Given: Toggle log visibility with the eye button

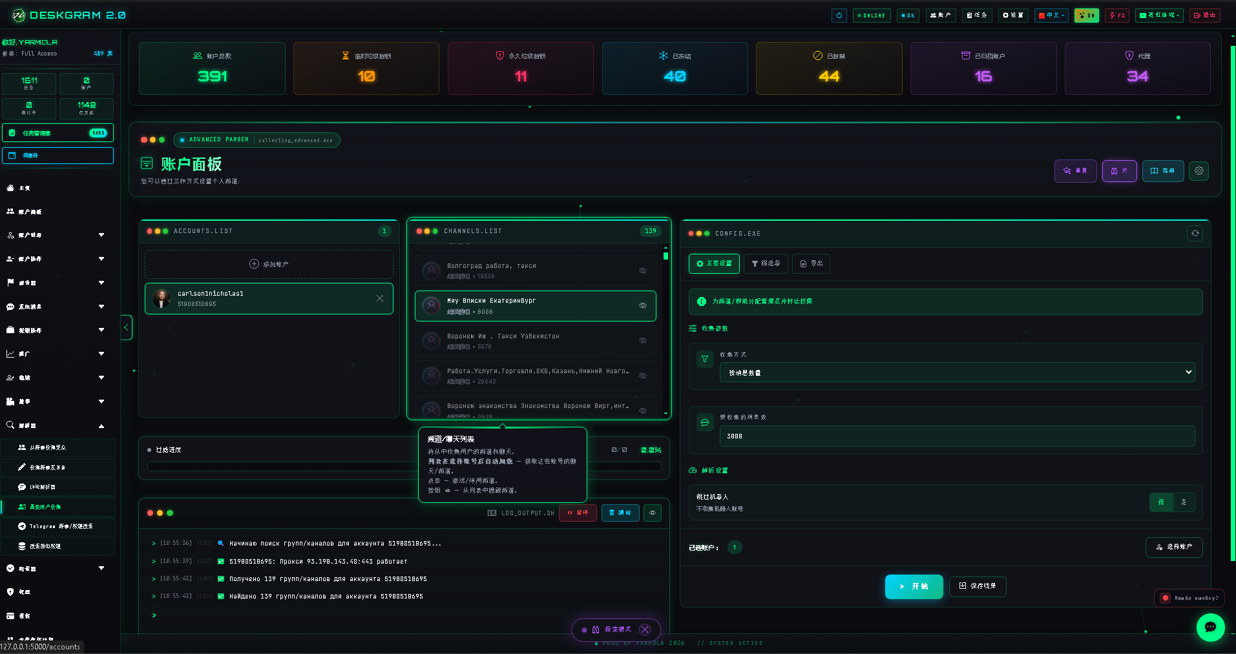Looking at the screenshot, I should [x=653, y=513].
